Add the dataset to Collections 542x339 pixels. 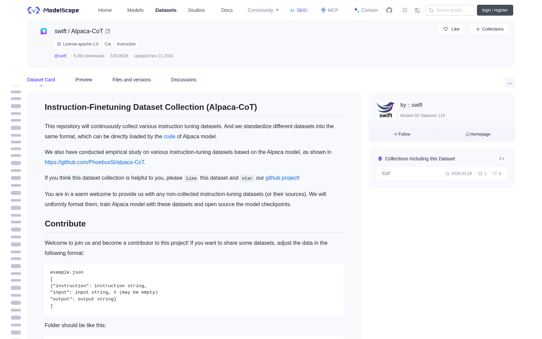[489, 29]
